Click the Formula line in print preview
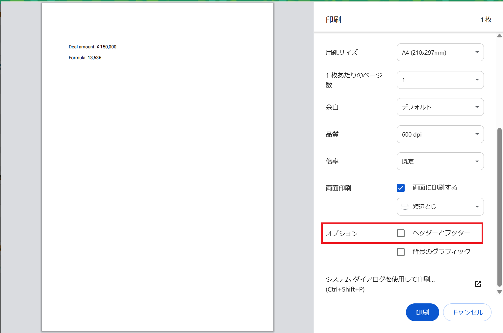The image size is (503, 333). pyautogui.click(x=85, y=58)
